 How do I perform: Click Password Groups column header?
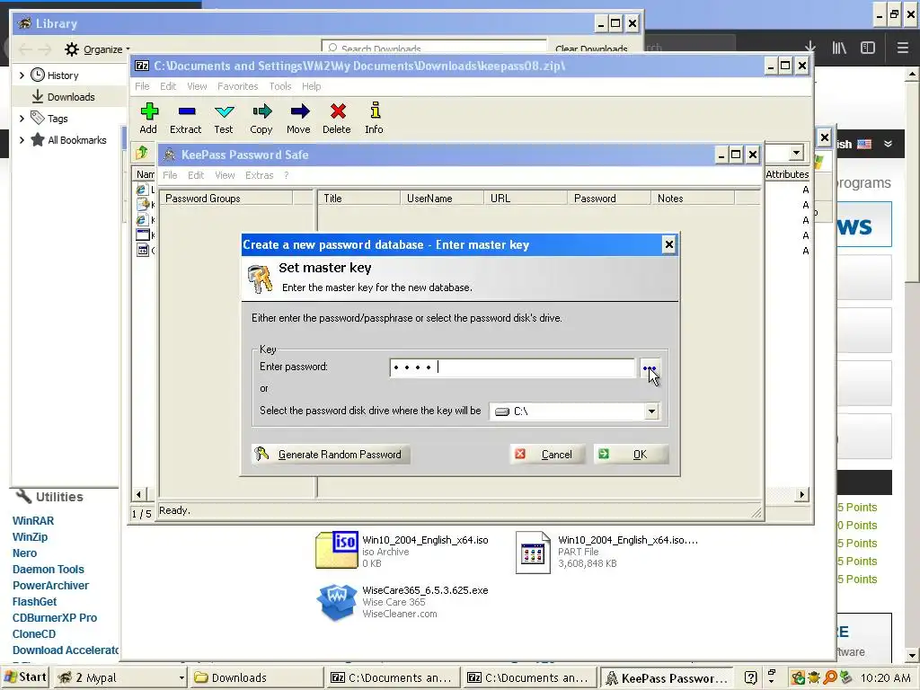(x=226, y=199)
